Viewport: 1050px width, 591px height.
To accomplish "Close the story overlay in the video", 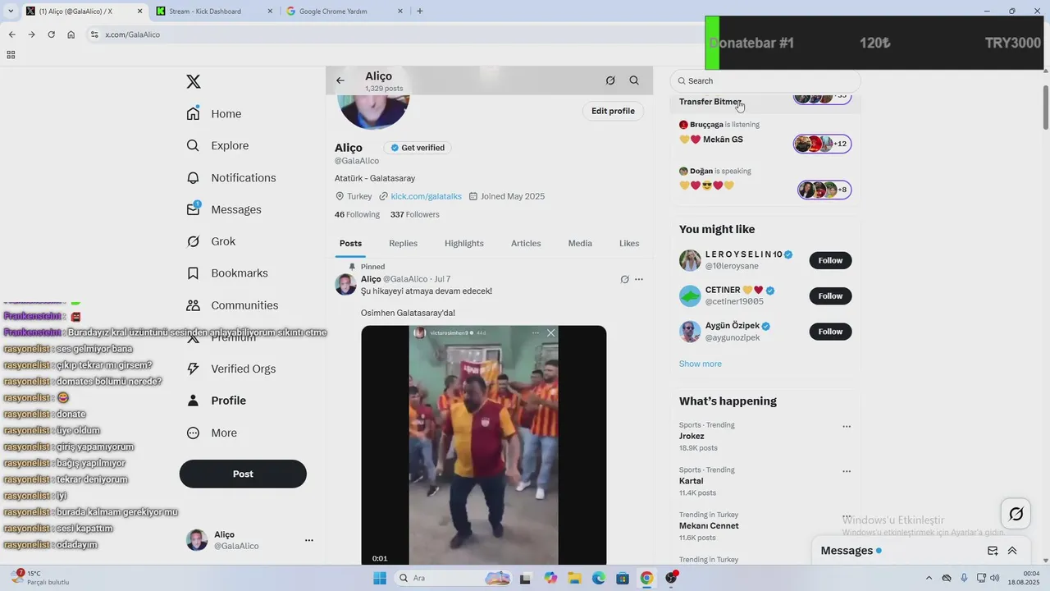I will pyautogui.click(x=551, y=333).
